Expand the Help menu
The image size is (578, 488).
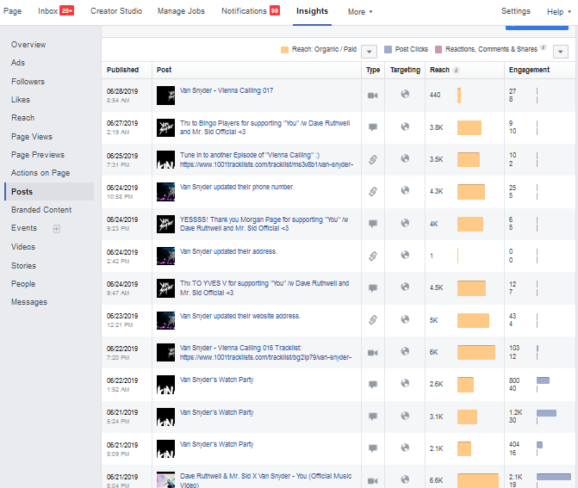click(x=559, y=12)
